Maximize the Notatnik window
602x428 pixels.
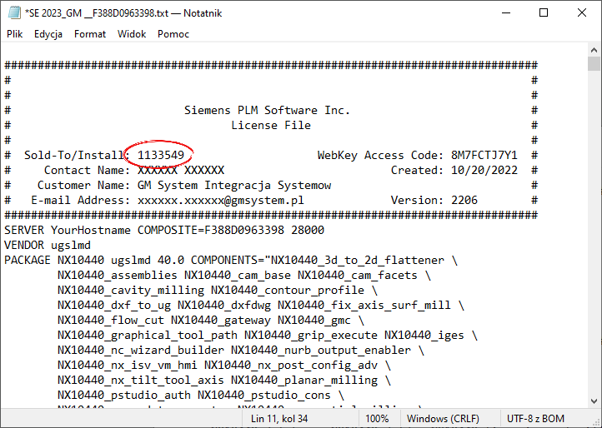pyautogui.click(x=544, y=12)
